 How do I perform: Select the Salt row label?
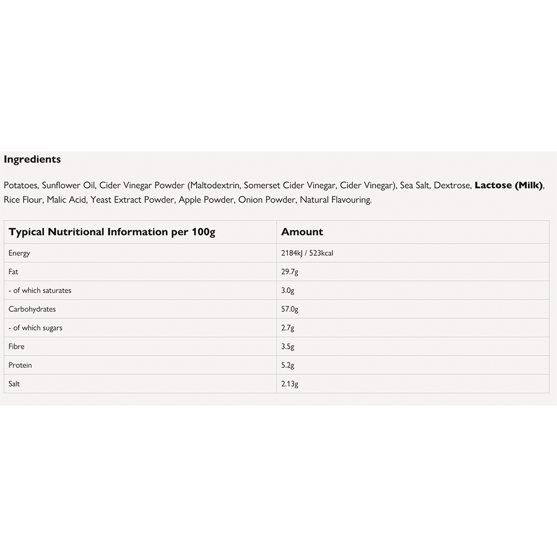pos(14,384)
